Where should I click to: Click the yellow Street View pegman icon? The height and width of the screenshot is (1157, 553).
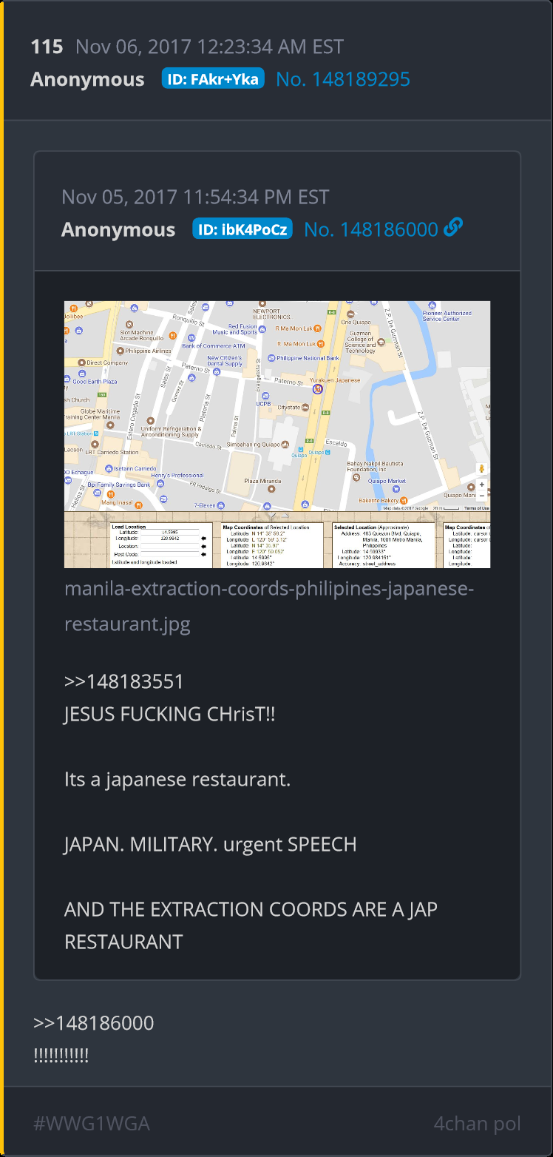click(482, 469)
